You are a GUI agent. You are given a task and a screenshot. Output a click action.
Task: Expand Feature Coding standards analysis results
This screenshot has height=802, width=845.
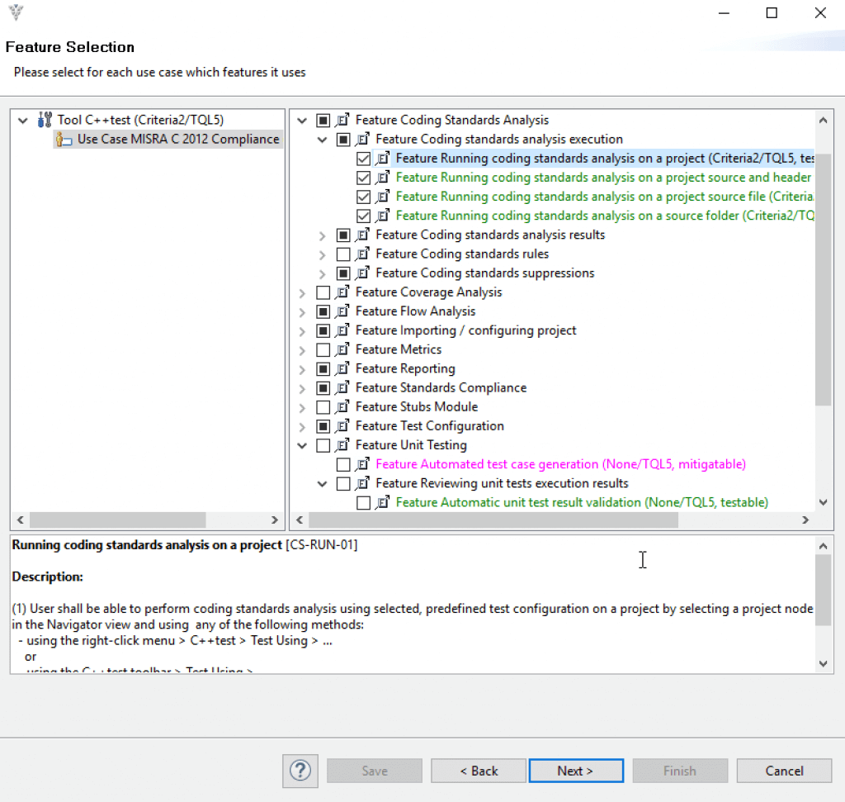click(323, 235)
